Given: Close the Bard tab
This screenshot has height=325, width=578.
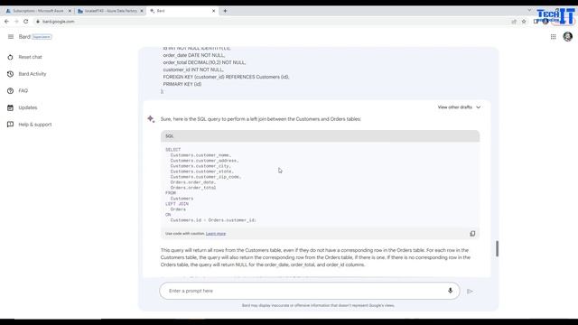Looking at the screenshot, I should point(213,11).
